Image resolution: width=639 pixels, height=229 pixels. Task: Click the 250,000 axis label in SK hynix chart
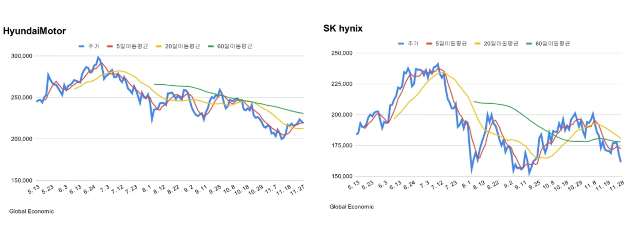point(341,53)
